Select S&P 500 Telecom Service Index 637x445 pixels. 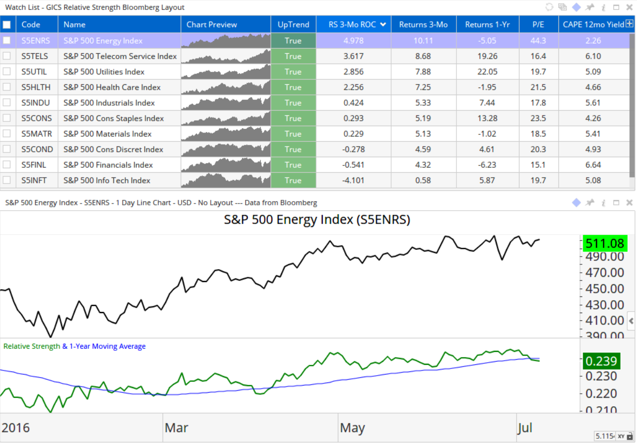click(120, 56)
